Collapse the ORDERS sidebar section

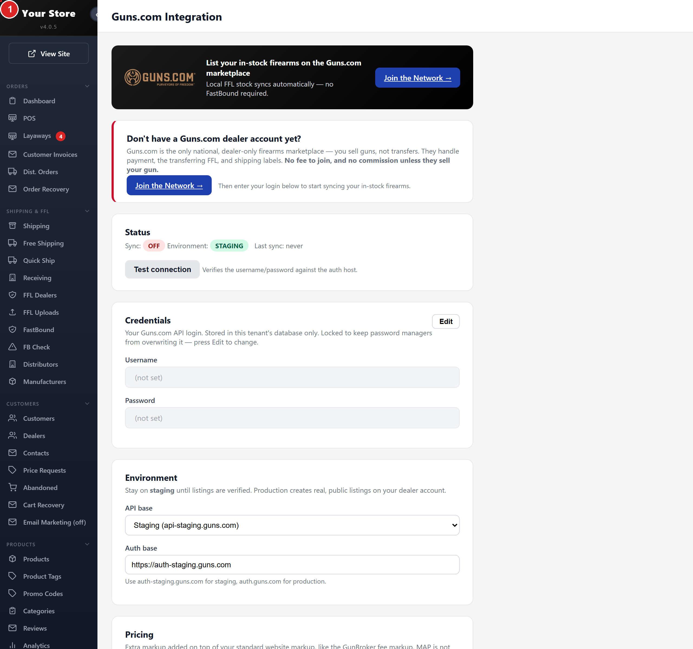[87, 86]
